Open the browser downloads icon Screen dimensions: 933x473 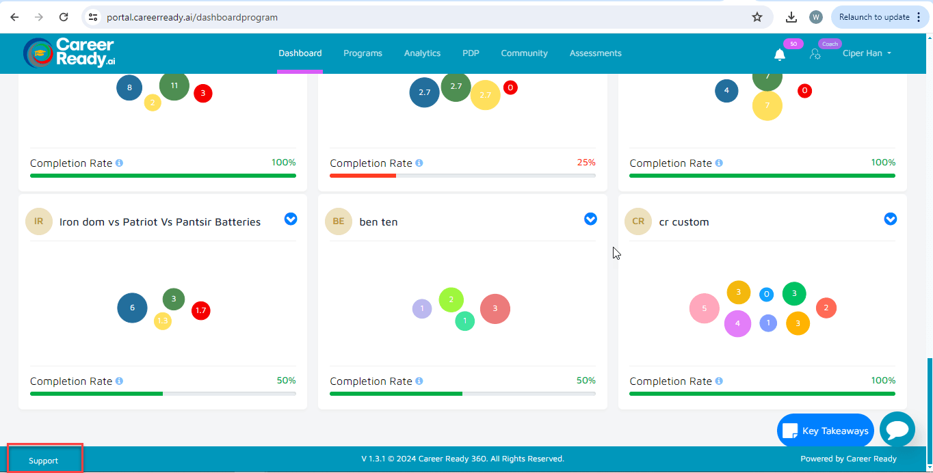click(791, 17)
